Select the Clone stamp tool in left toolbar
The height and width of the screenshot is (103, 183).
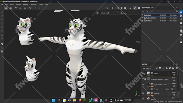pos(2,35)
